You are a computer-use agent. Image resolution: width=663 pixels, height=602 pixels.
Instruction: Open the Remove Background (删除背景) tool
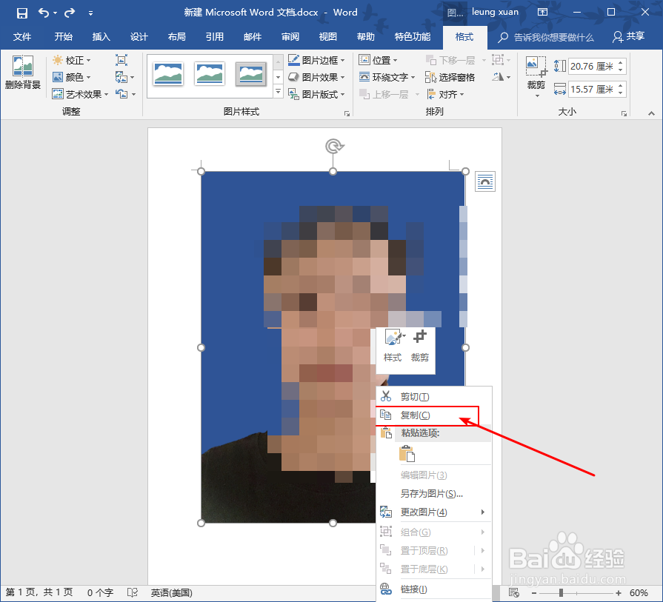point(23,73)
